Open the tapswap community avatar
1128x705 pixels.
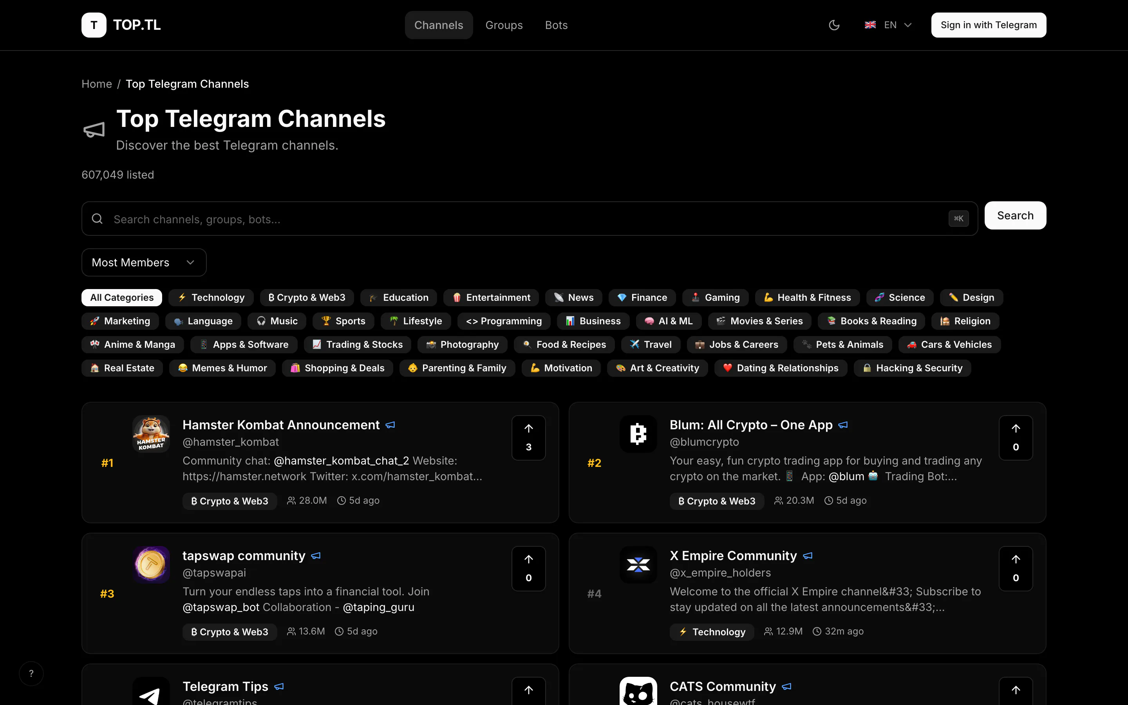pos(151,565)
